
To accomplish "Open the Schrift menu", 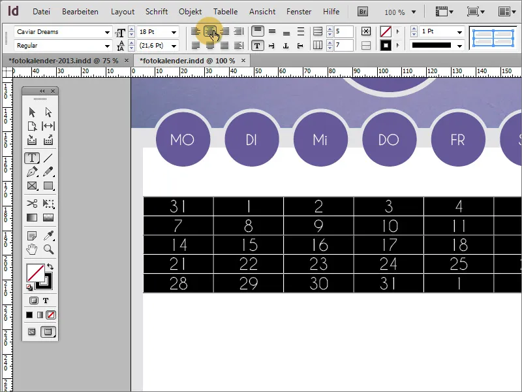I will click(x=157, y=12).
